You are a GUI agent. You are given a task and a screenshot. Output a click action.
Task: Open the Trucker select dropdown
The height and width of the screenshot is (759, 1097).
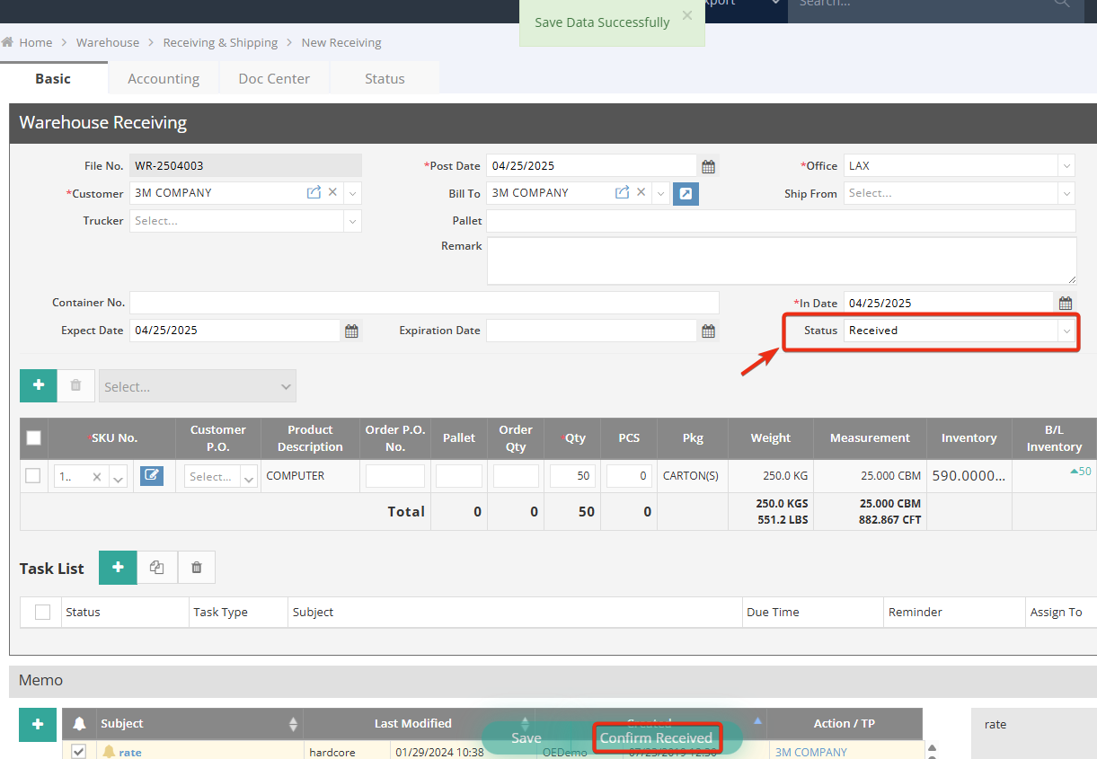pos(351,221)
